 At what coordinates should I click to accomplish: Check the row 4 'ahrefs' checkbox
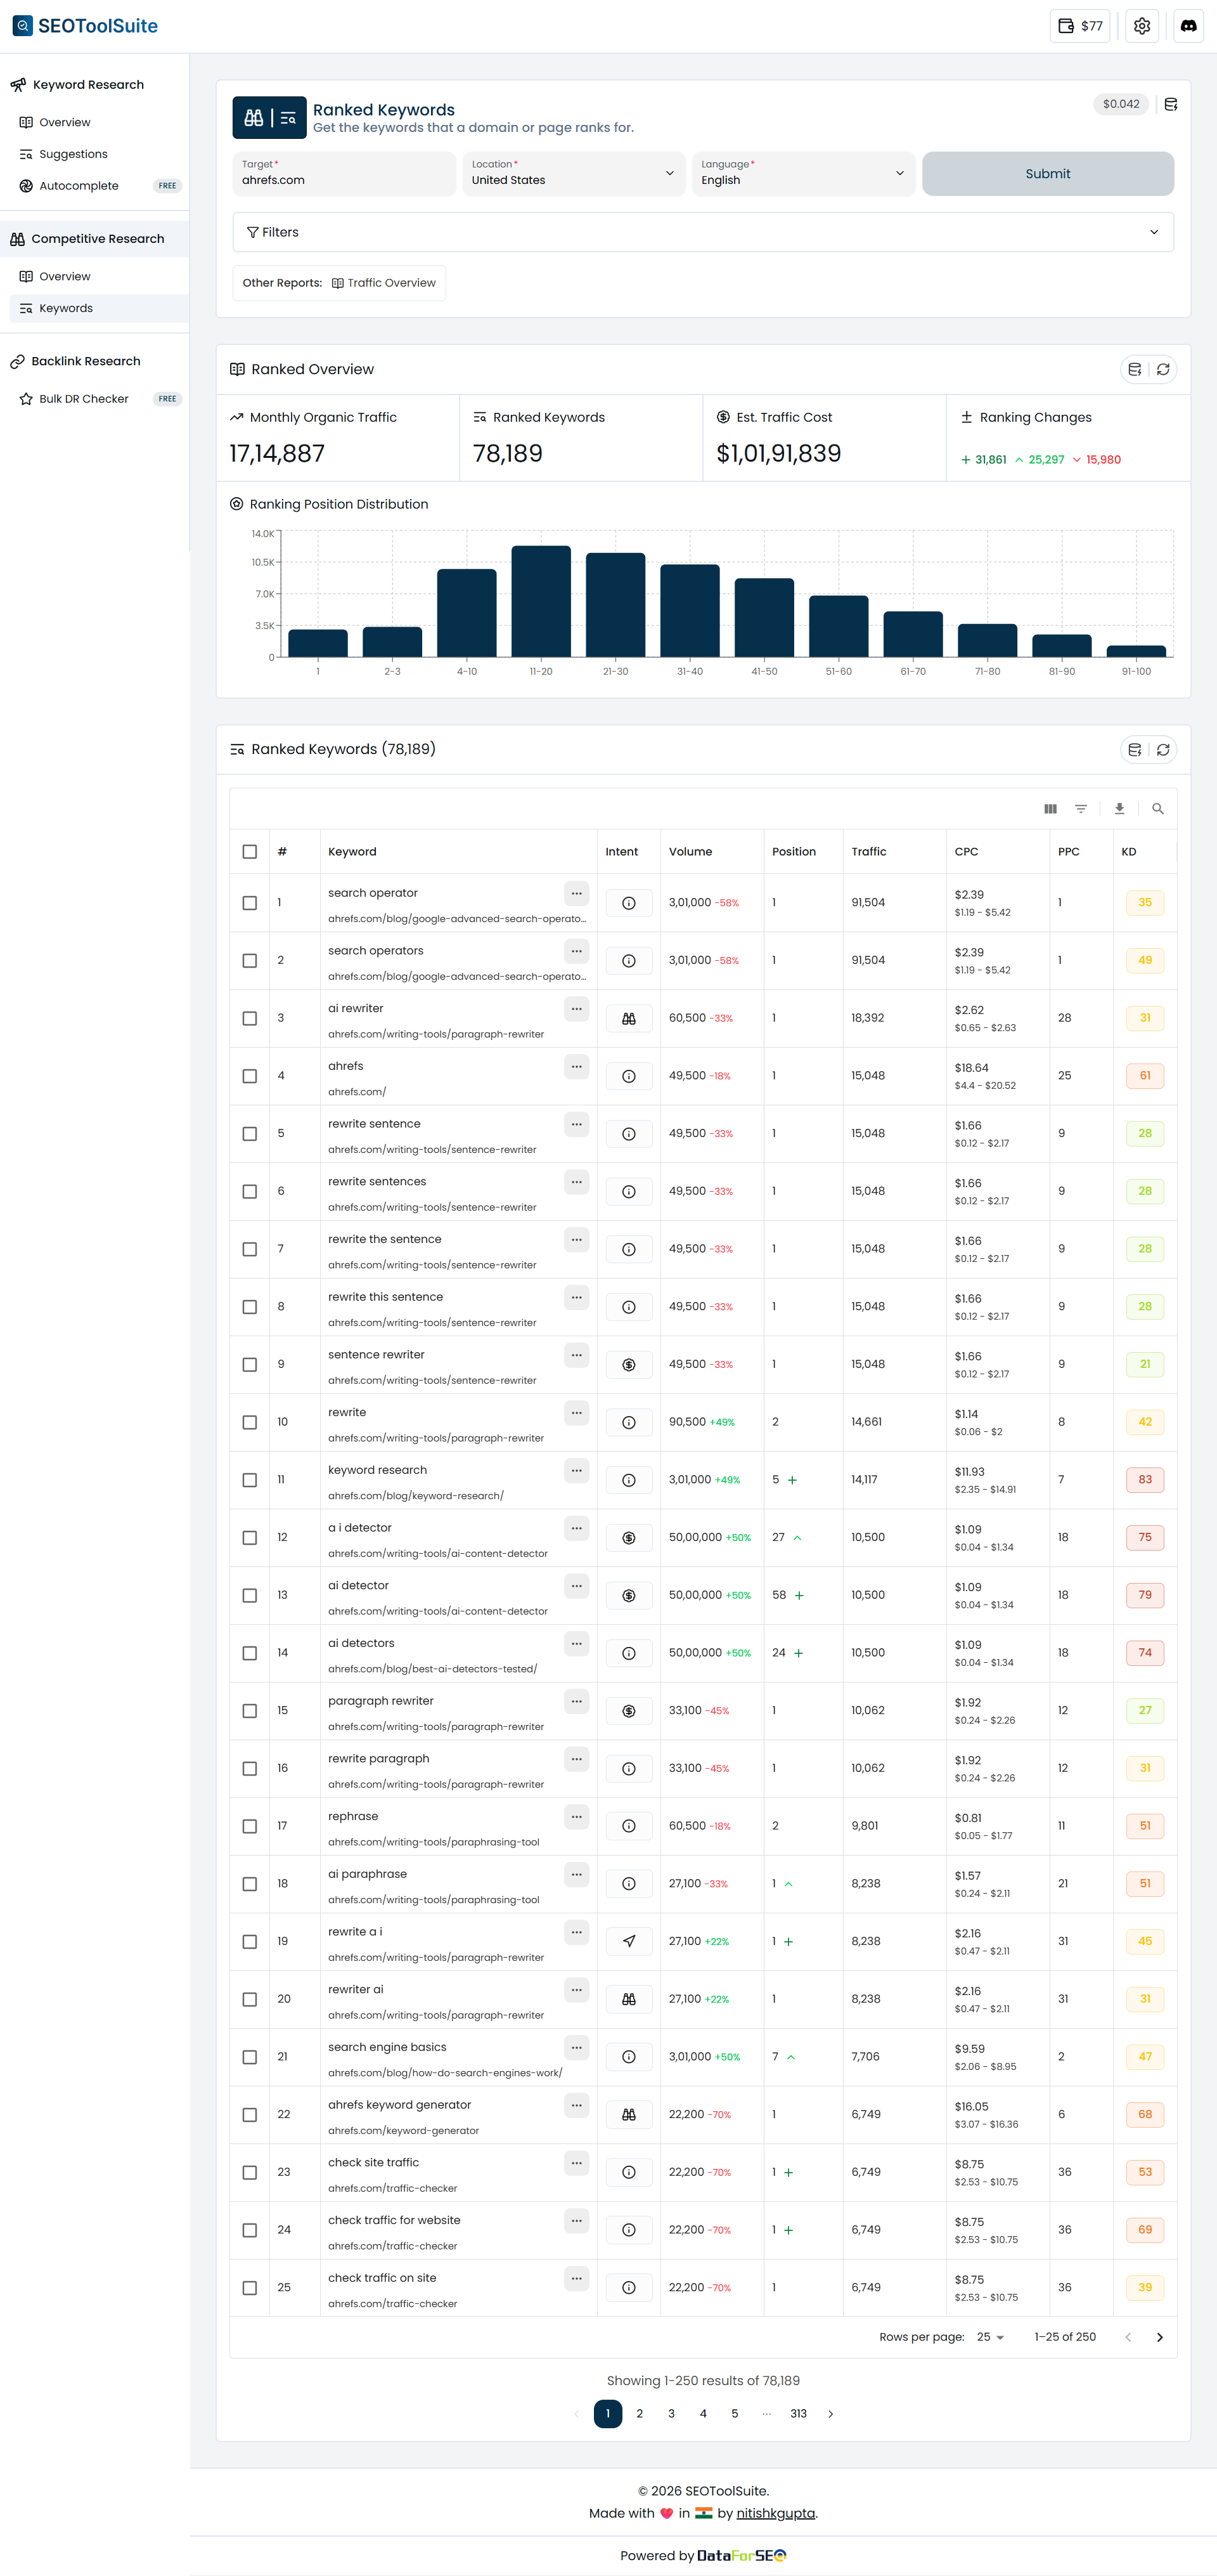coord(250,1076)
